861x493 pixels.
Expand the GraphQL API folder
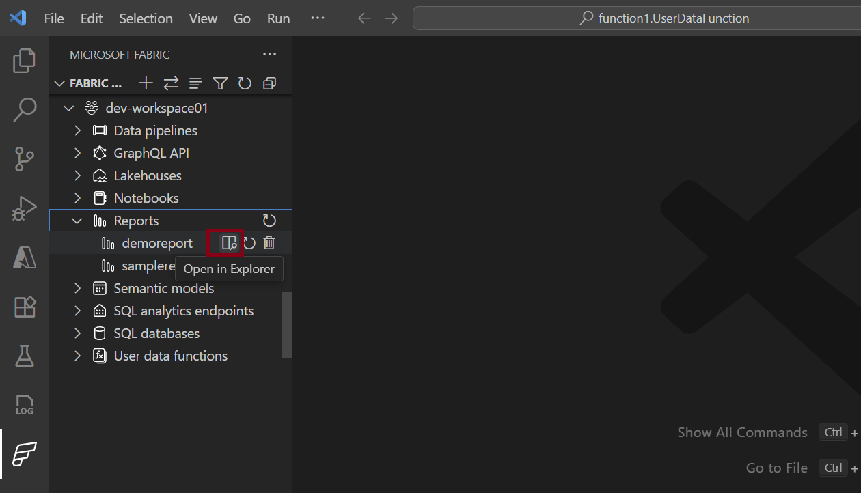(x=77, y=153)
